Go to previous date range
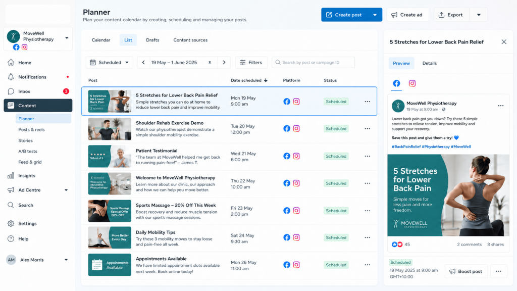Image resolution: width=517 pixels, height=291 pixels. pyautogui.click(x=143, y=62)
